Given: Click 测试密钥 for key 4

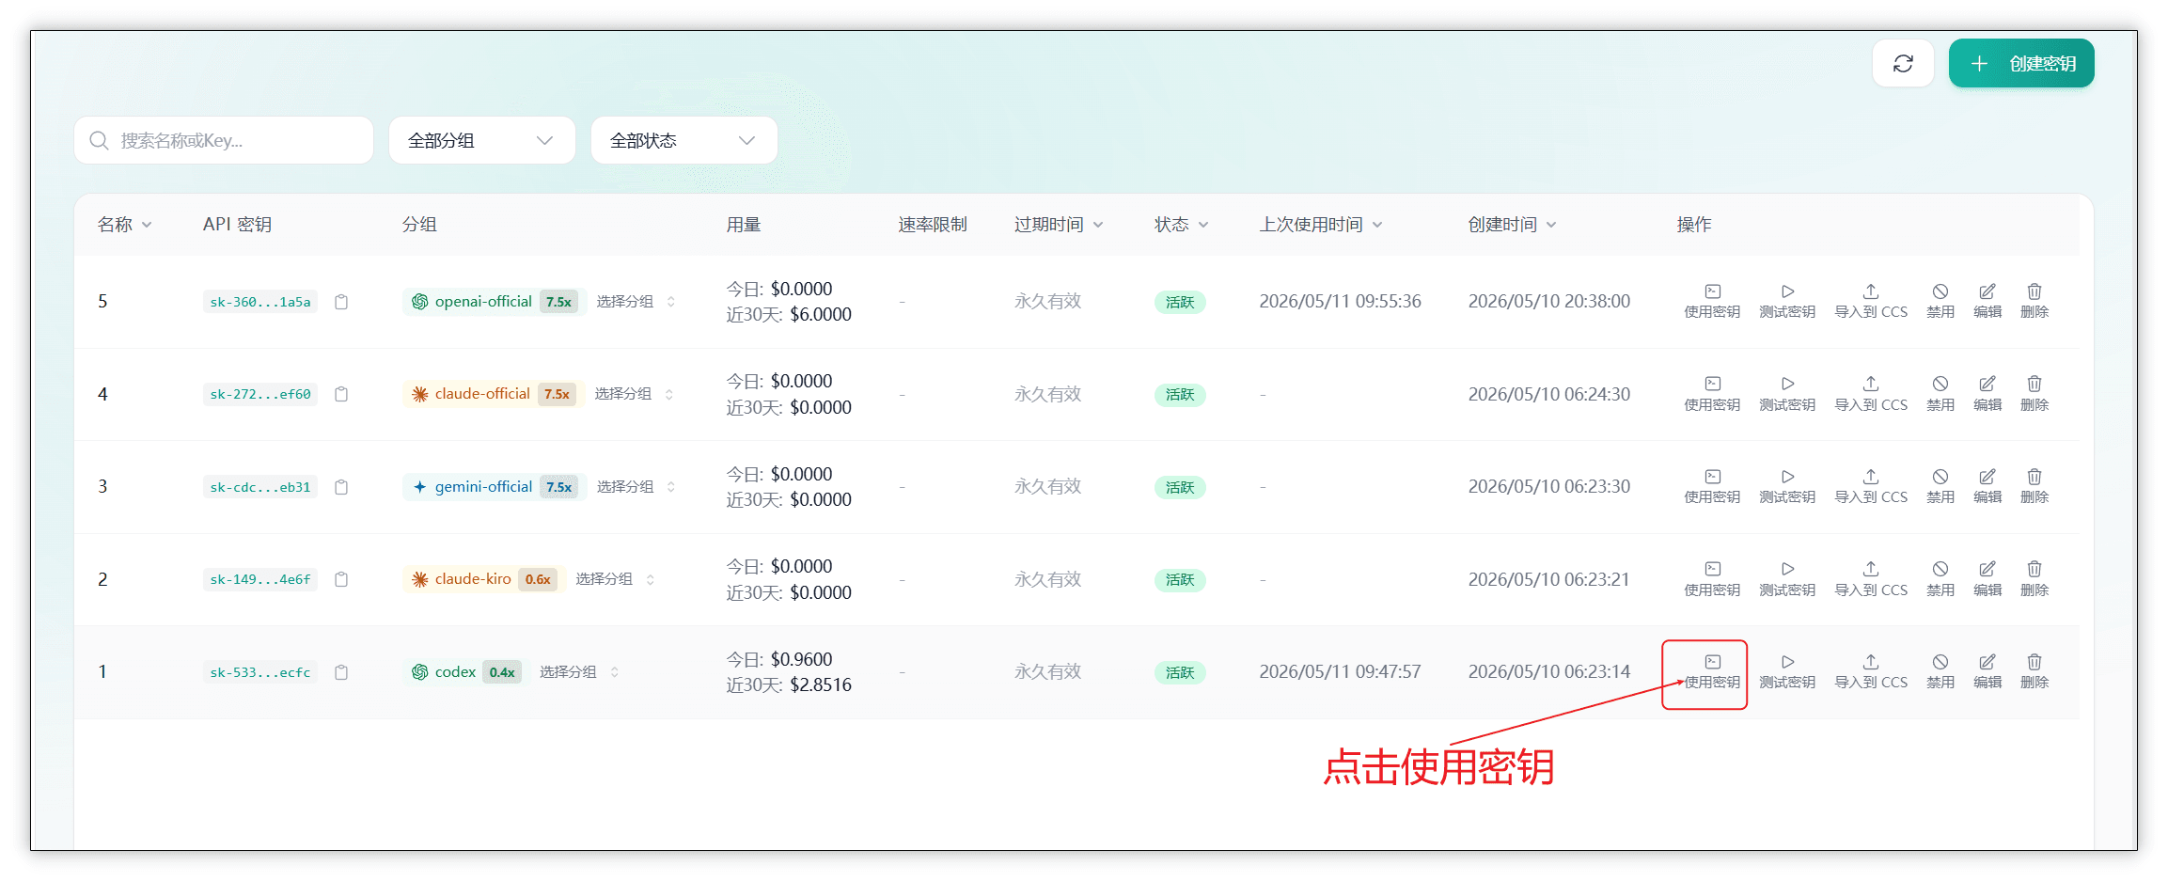Looking at the screenshot, I should click(x=1787, y=394).
